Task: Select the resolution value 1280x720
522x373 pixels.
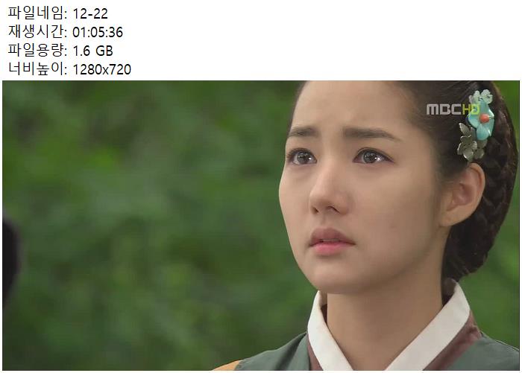Action: coord(101,69)
